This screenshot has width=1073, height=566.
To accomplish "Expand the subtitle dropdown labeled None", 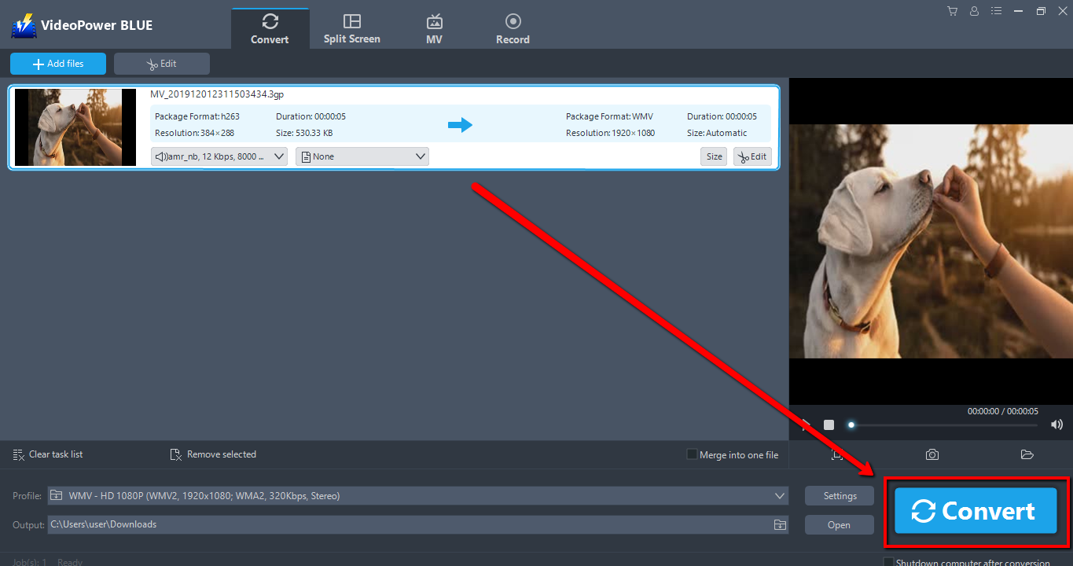I will tap(362, 156).
